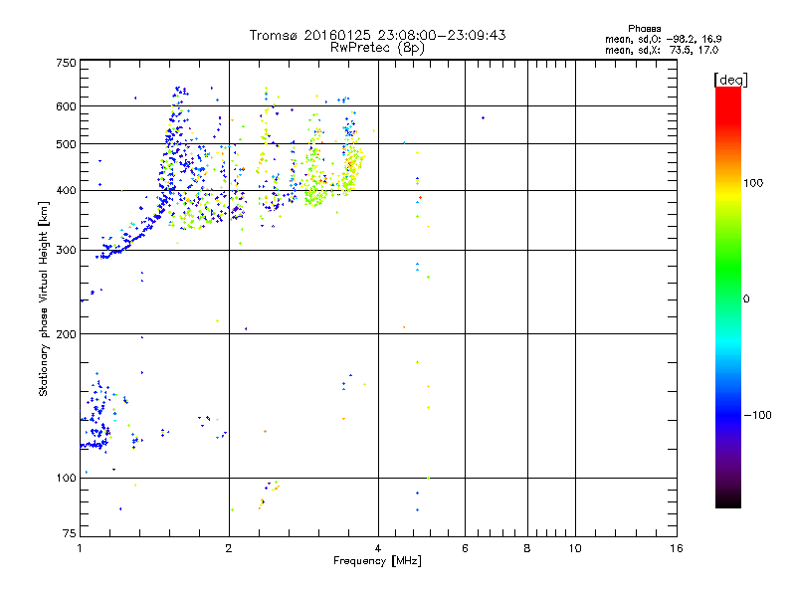Click the x-axis tick label '16'
This screenshot has height=597, width=796.
click(677, 548)
